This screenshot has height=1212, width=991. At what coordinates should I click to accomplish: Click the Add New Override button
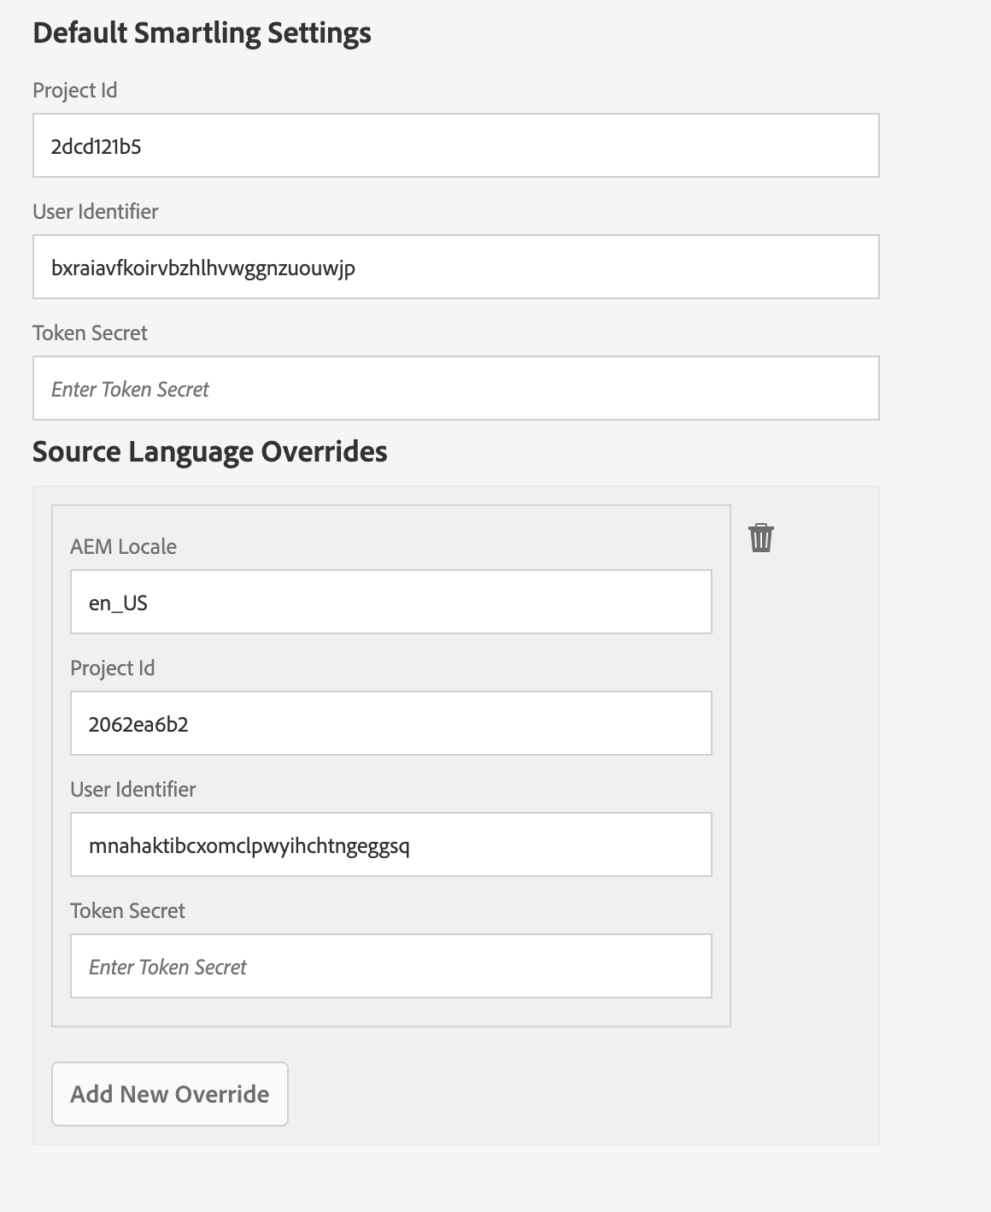[x=170, y=1094]
